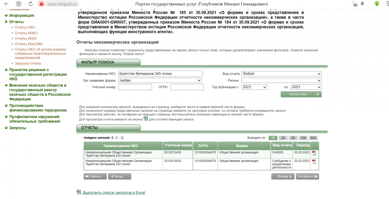Open Отчеты НКО об использовании собранных пожертвований
The width and height of the screenshot is (389, 199).
[x=41, y=53]
